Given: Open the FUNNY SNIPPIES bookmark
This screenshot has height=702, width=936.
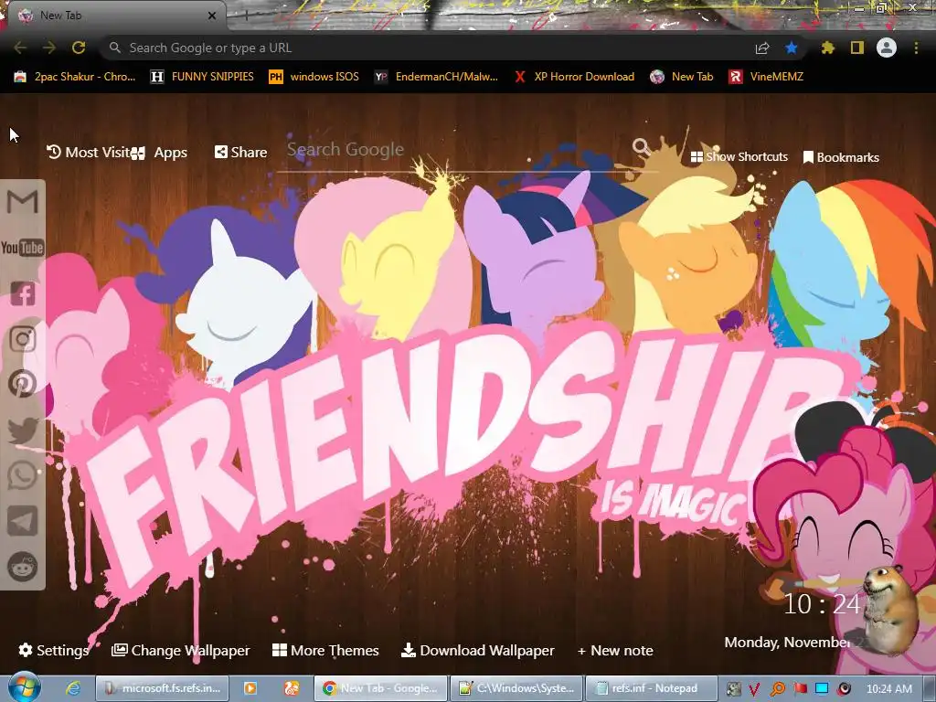Looking at the screenshot, I should (202, 77).
